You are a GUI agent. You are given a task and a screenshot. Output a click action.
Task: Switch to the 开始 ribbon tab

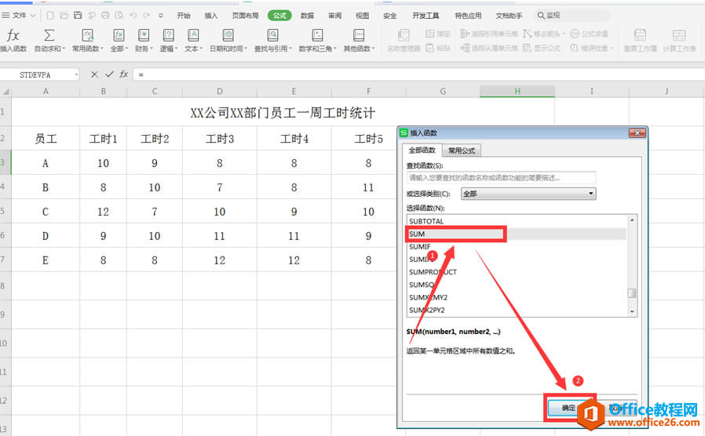[184, 15]
